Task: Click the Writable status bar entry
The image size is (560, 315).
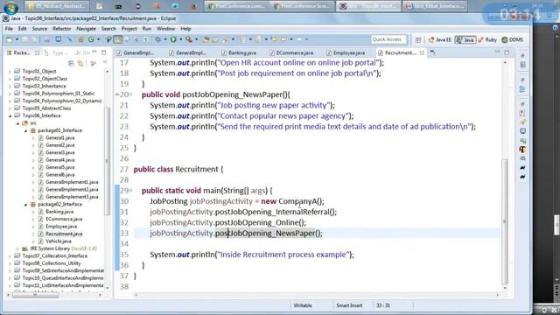Action: 303,305
